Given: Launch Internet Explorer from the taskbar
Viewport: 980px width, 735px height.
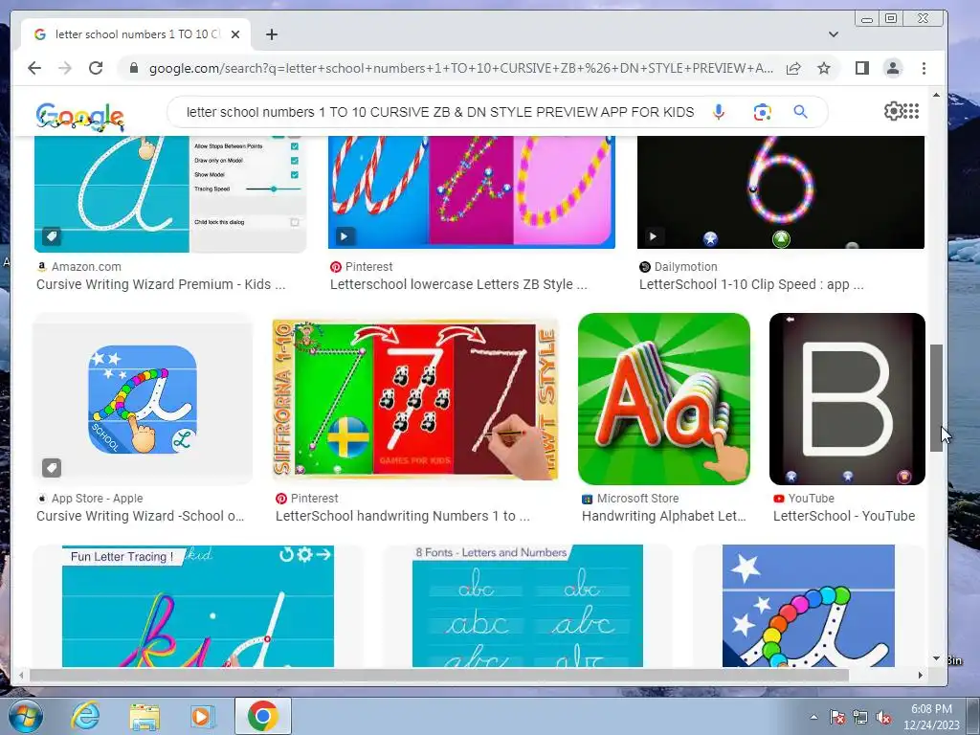Looking at the screenshot, I should (85, 716).
